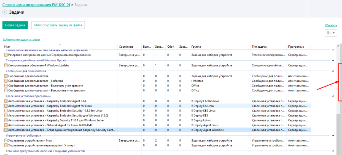The height and width of the screenshot is (155, 342).
Task: Click icon of Network Agent for Linux task
Action: pyautogui.click(x=5, y=125)
